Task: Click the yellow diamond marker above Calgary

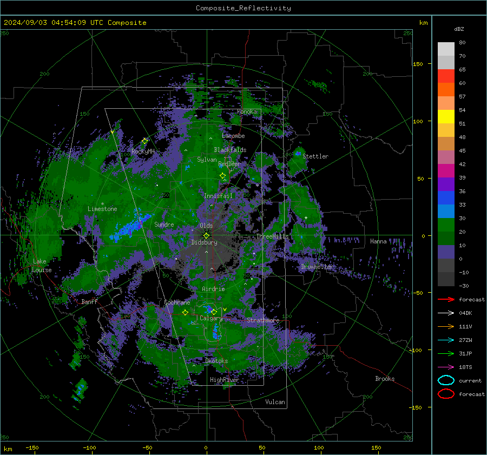Action: [x=214, y=312]
